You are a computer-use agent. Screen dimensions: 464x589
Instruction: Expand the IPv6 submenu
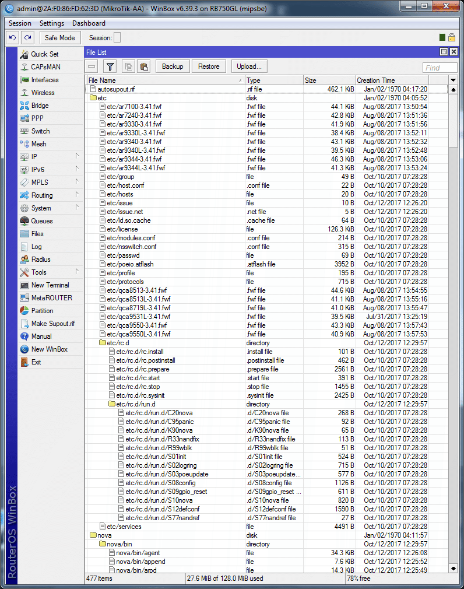pyautogui.click(x=77, y=169)
